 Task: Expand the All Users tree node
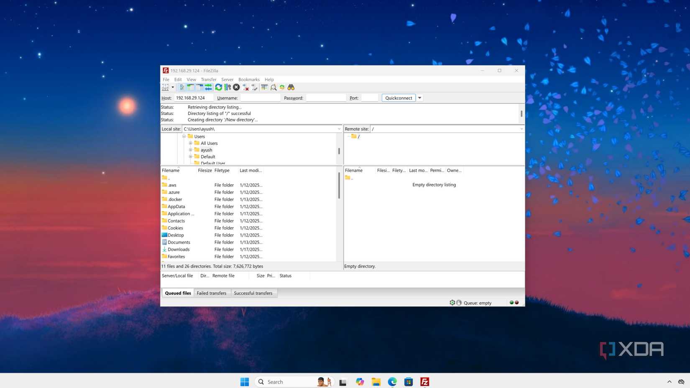pyautogui.click(x=191, y=143)
